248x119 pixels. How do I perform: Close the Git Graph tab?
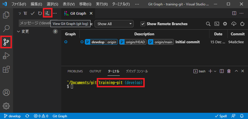coord(91,13)
